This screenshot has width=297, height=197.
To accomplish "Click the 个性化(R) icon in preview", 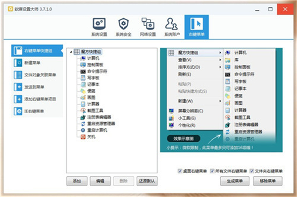I will click(171, 125).
